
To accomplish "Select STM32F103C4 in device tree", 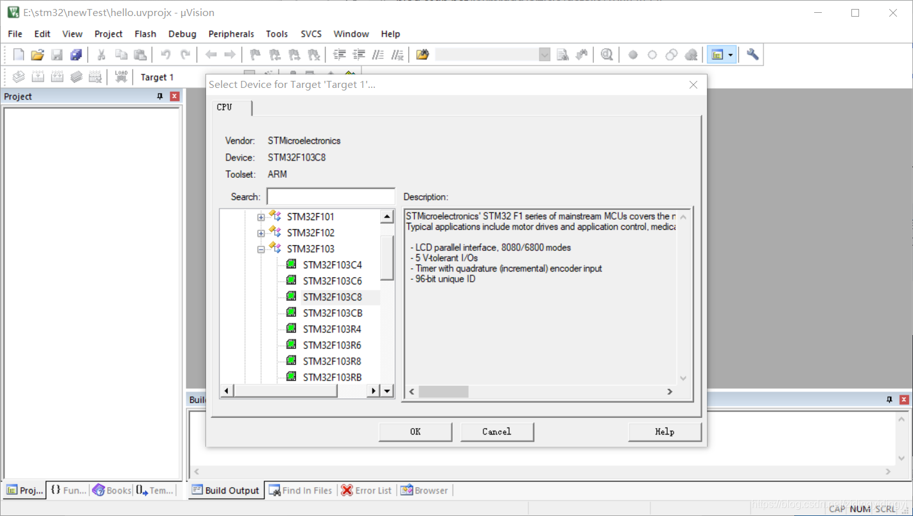I will coord(332,265).
